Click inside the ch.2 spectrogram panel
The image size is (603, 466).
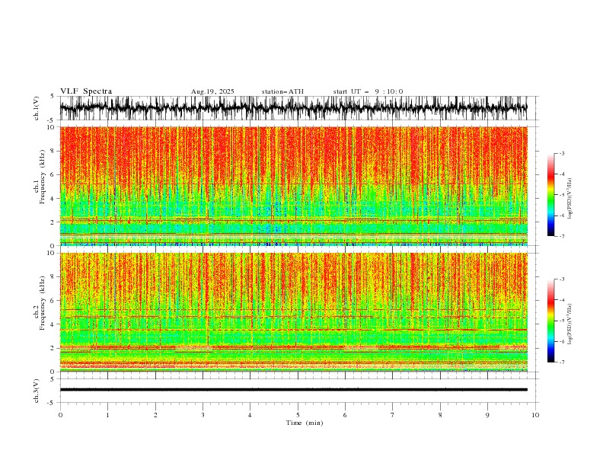click(x=293, y=312)
